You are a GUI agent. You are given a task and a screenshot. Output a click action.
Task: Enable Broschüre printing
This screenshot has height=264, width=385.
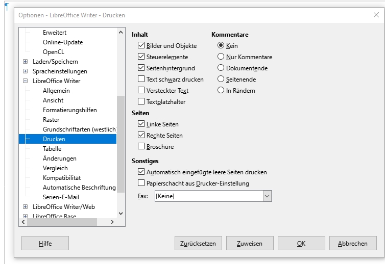click(141, 146)
